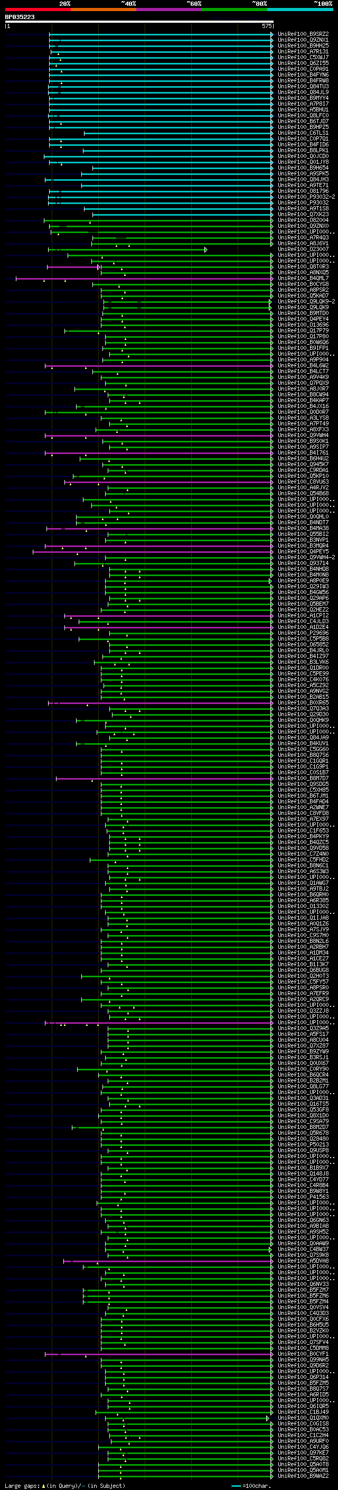Click the Large gaps legend text
The height and width of the screenshot is (1490, 338).
[65, 1486]
